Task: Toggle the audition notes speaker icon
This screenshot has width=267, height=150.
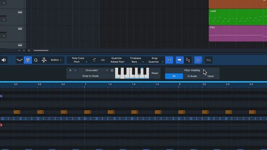Action: click(4, 60)
